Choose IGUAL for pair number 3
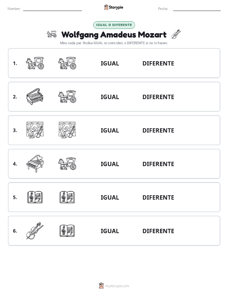Image resolution: width=228 pixels, height=295 pixels. 110,130
